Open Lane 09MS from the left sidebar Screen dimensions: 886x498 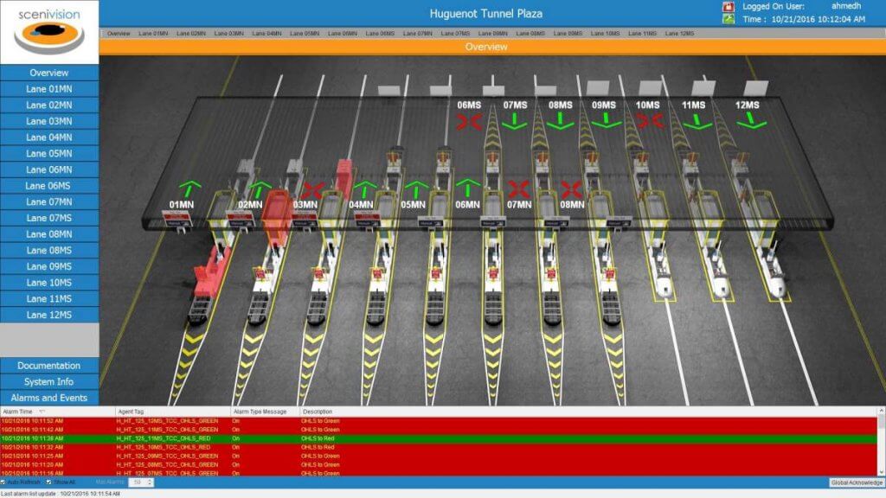(49, 266)
